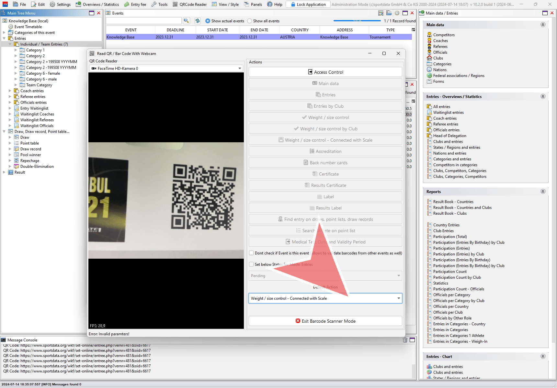557x388 pixels.
Task: Click the Access Control button
Action: click(325, 72)
